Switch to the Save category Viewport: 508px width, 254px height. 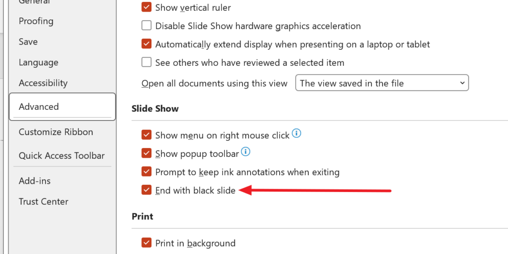pos(28,42)
